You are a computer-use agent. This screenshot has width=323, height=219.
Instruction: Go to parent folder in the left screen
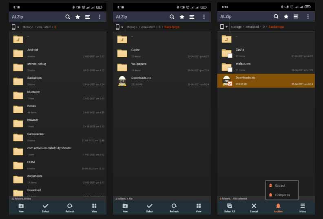point(58,39)
